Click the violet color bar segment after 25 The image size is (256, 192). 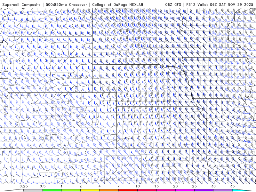click(x=204, y=190)
